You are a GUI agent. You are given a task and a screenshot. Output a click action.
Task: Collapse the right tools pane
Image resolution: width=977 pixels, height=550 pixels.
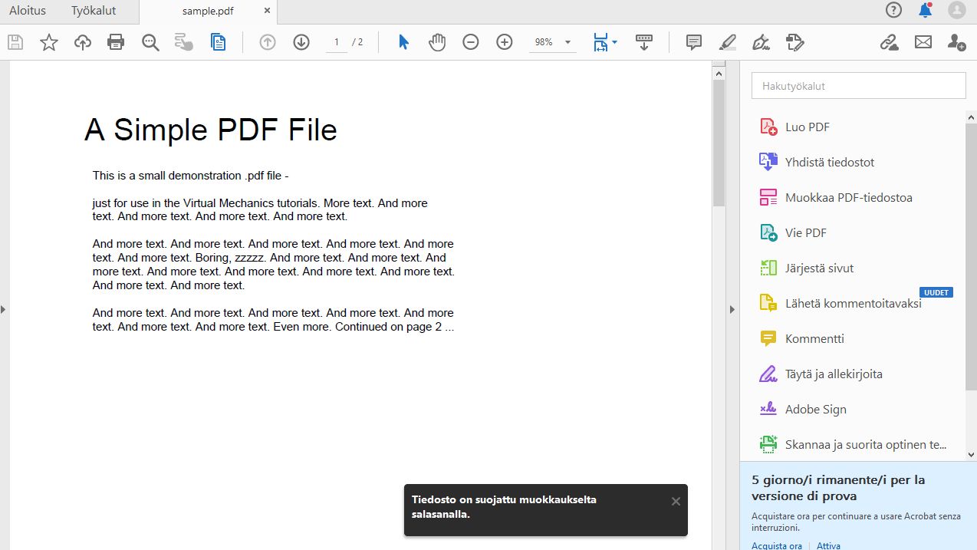tap(732, 309)
